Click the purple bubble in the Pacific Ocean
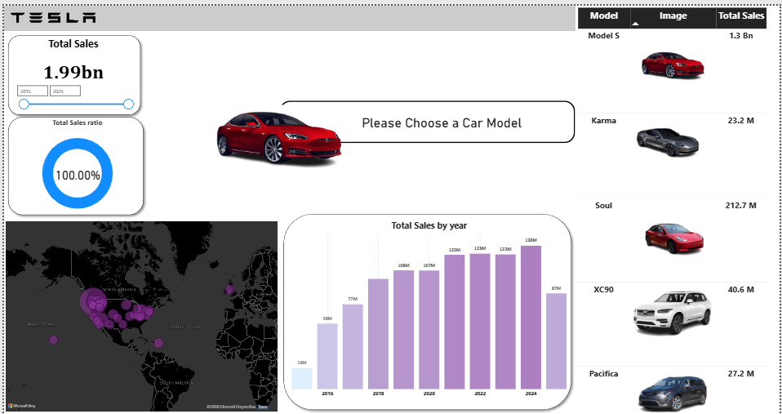 pos(53,340)
